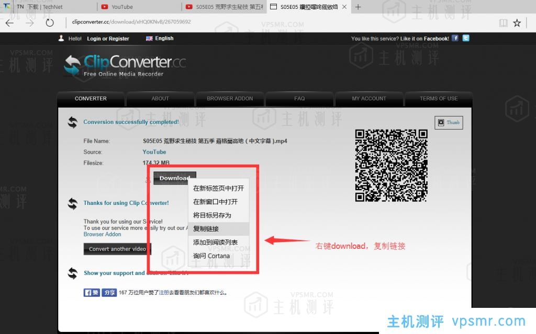Open the CONVERTER navigation tab
The width and height of the screenshot is (536, 334).
click(x=91, y=99)
